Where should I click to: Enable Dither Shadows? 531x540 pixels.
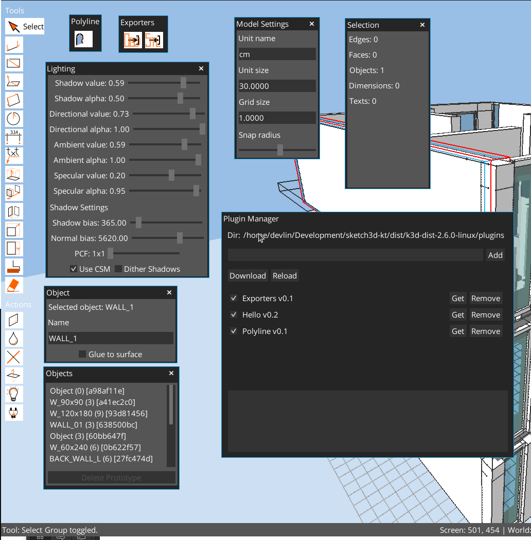119,269
